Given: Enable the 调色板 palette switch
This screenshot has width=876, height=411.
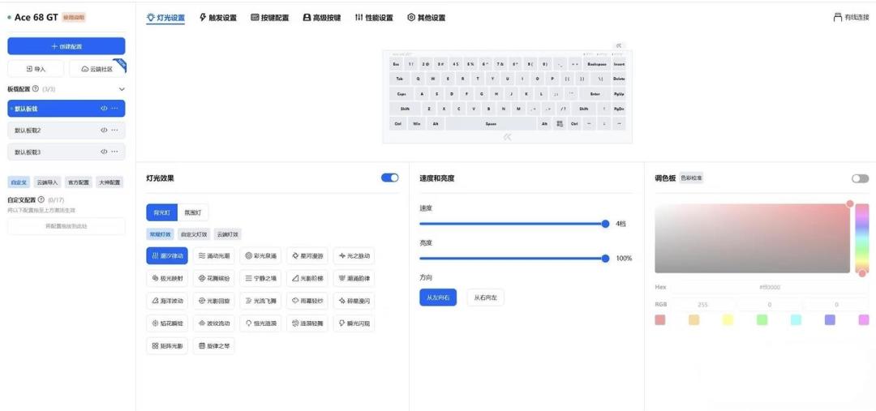Looking at the screenshot, I should pyautogui.click(x=861, y=178).
